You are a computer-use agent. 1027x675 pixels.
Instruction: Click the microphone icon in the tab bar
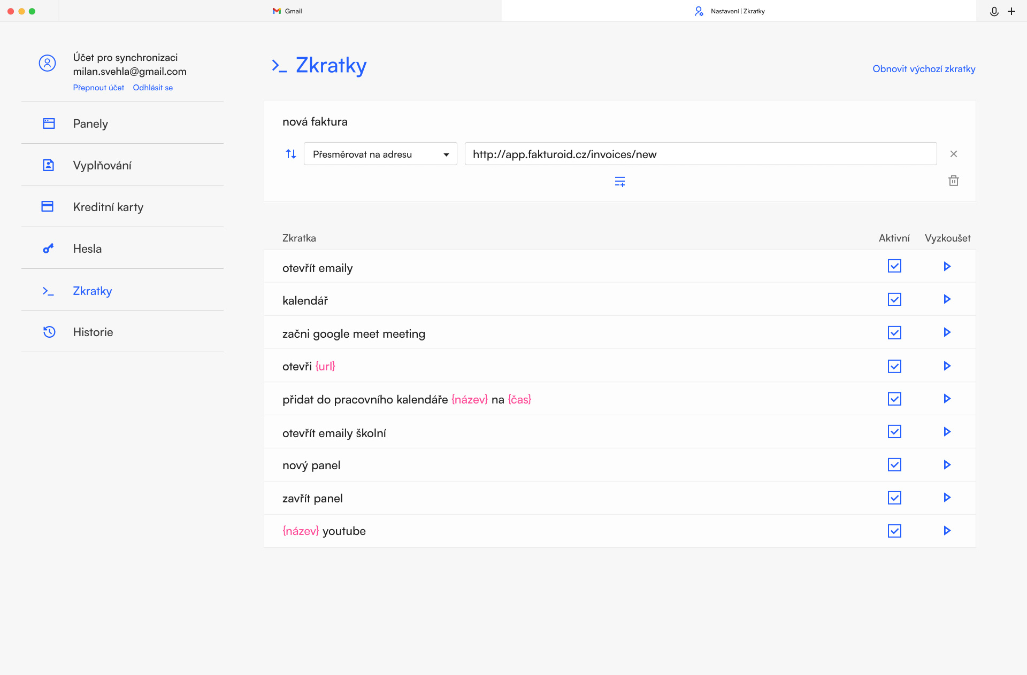[x=994, y=11]
